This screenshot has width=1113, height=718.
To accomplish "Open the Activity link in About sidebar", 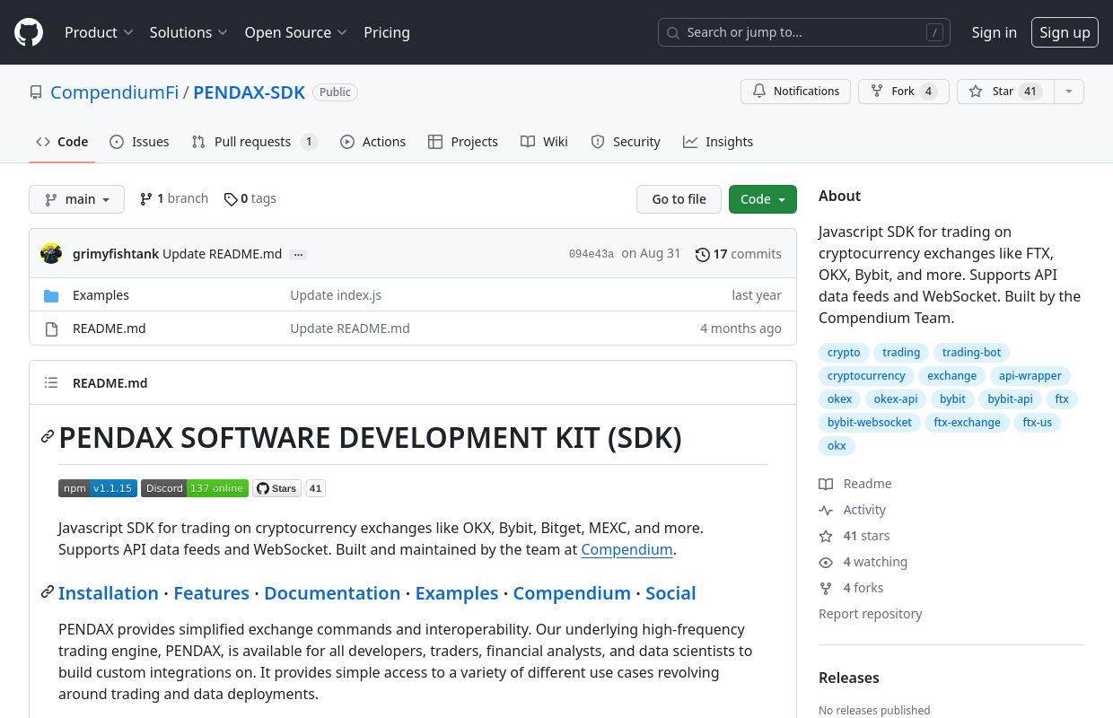I will pos(852,510).
